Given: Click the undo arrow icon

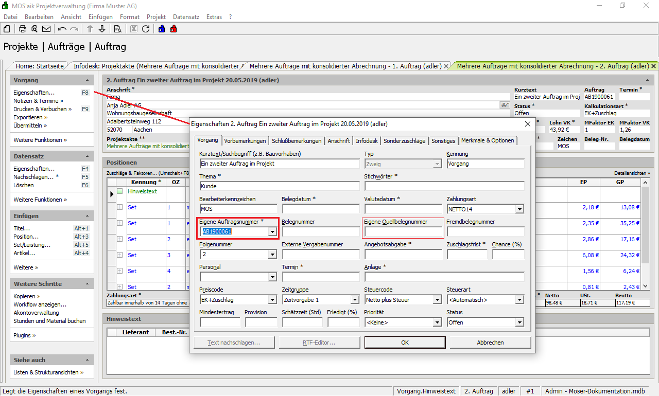Looking at the screenshot, I should (62, 29).
